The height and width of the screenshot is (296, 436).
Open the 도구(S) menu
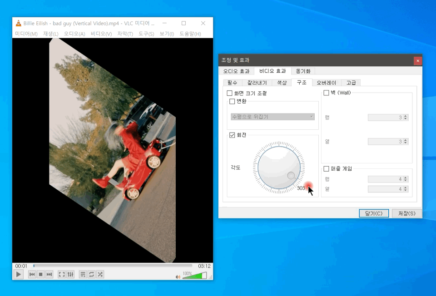[146, 34]
